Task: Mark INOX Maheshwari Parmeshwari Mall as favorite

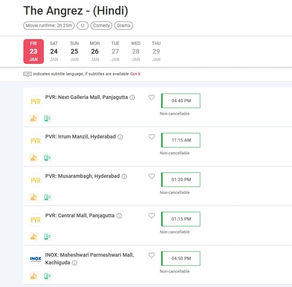Action: click(152, 255)
